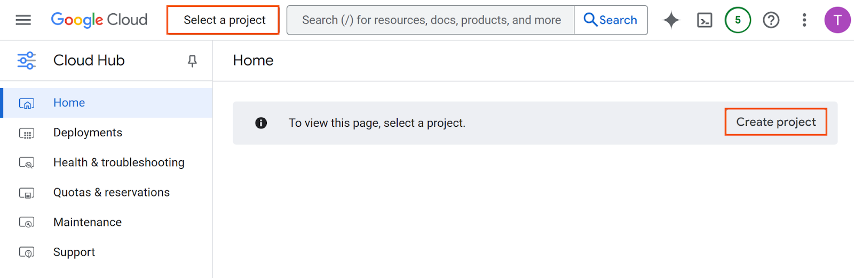Click the Gemini sparkle icon

click(671, 20)
